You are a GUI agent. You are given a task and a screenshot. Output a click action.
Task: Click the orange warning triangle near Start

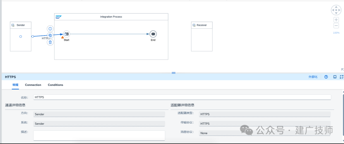coord(62,37)
